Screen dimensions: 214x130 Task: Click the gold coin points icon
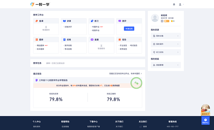[172, 21]
